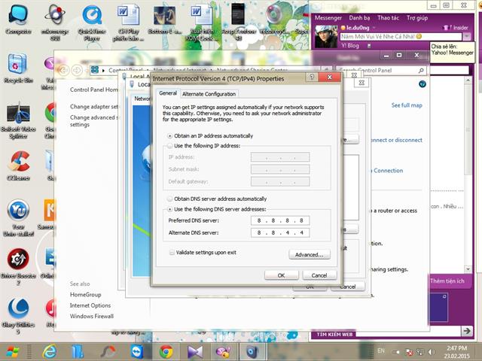Select Obtain DNS server address automatically
The image size is (482, 361).
click(x=170, y=199)
